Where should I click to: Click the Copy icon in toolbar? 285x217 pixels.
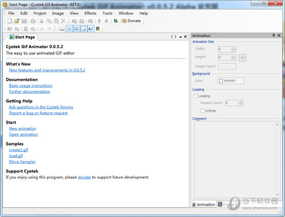49,21
